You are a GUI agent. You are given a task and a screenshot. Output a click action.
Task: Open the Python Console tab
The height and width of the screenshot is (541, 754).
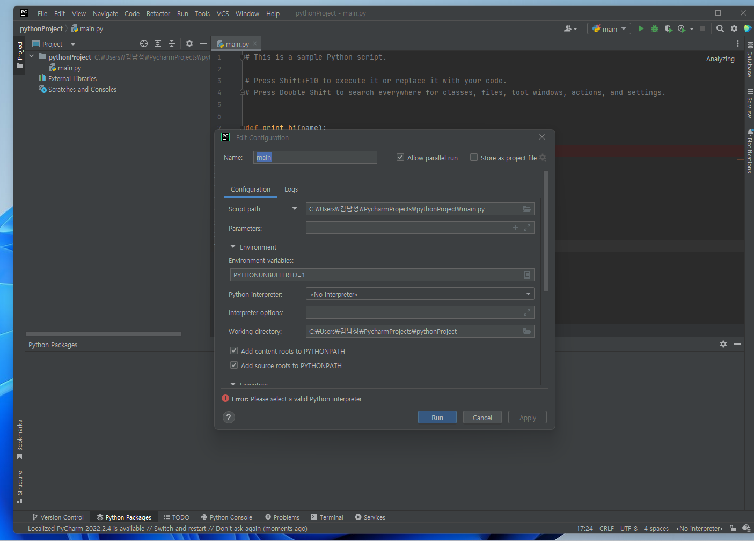pos(226,517)
